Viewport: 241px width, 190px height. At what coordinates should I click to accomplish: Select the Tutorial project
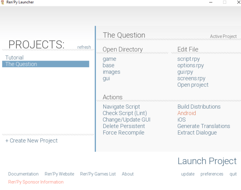pyautogui.click(x=14, y=58)
